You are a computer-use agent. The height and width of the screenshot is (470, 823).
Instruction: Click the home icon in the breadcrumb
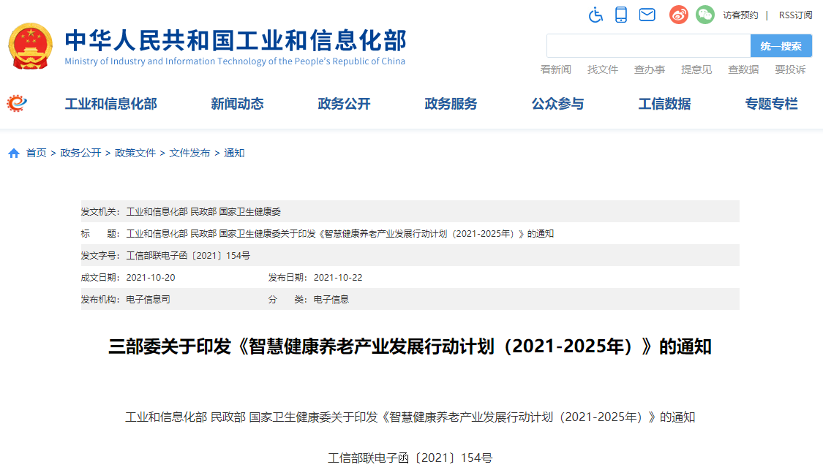(14, 153)
